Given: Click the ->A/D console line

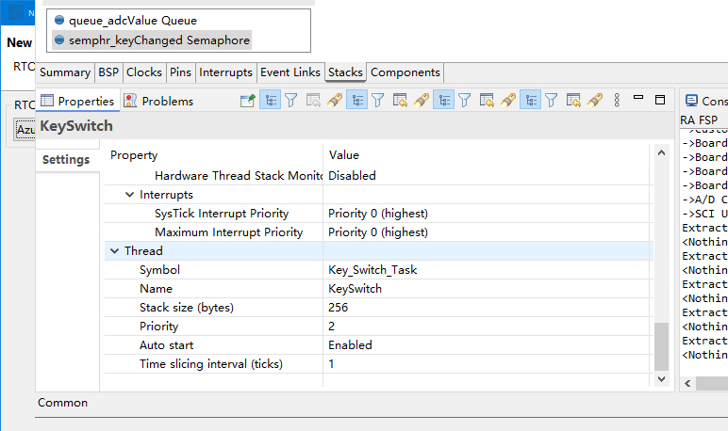Looking at the screenshot, I should tap(704, 200).
